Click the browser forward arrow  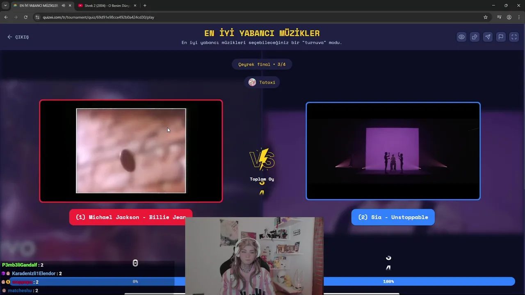click(16, 17)
